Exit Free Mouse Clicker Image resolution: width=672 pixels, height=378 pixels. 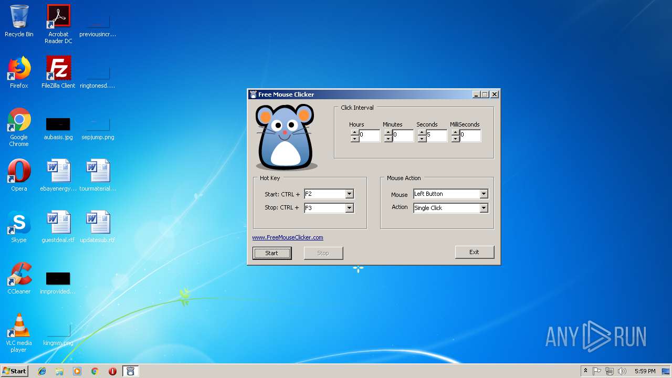pyautogui.click(x=475, y=252)
